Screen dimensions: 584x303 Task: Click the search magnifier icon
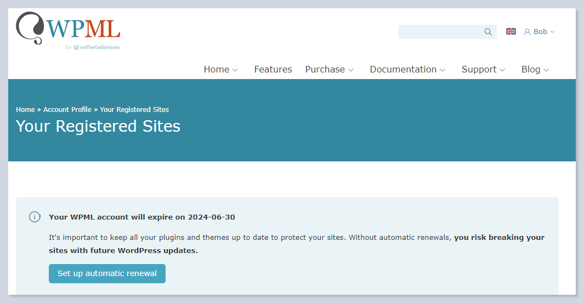(488, 32)
